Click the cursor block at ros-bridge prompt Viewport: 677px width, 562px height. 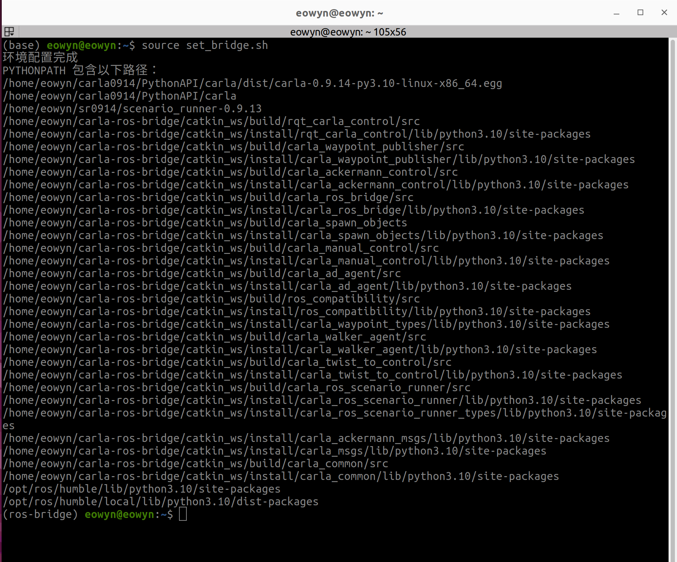183,514
